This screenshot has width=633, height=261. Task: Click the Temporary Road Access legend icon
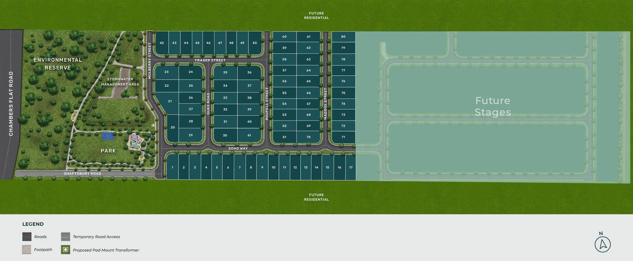tap(65, 237)
